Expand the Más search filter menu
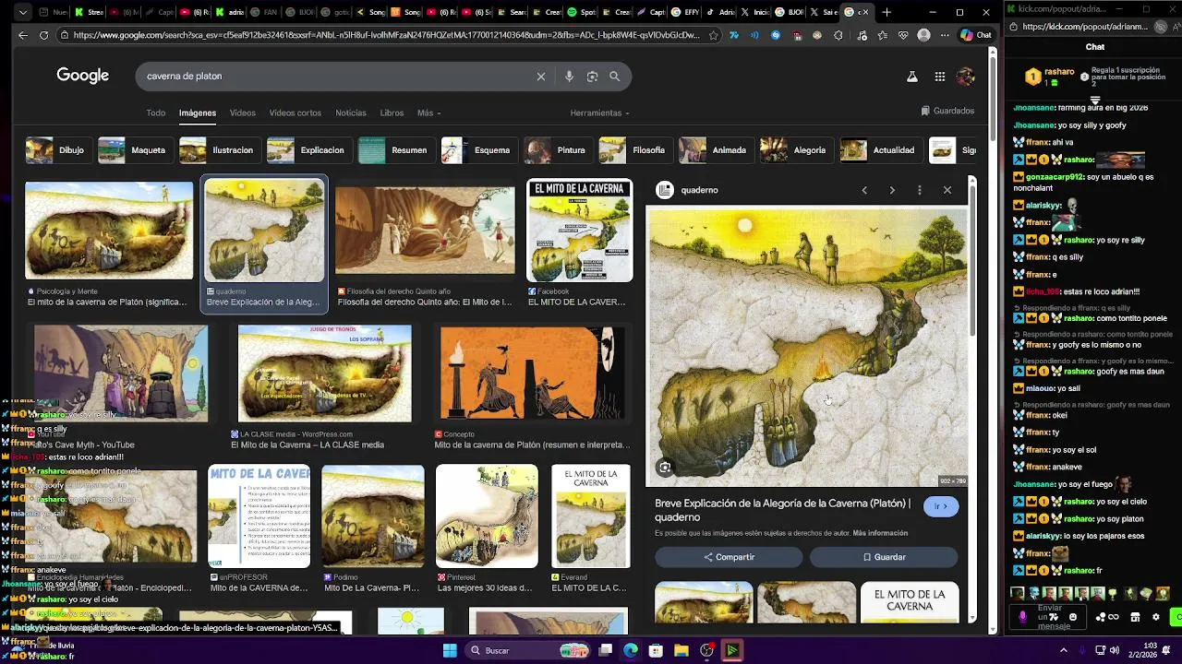Image resolution: width=1182 pixels, height=664 pixels. pyautogui.click(x=428, y=113)
